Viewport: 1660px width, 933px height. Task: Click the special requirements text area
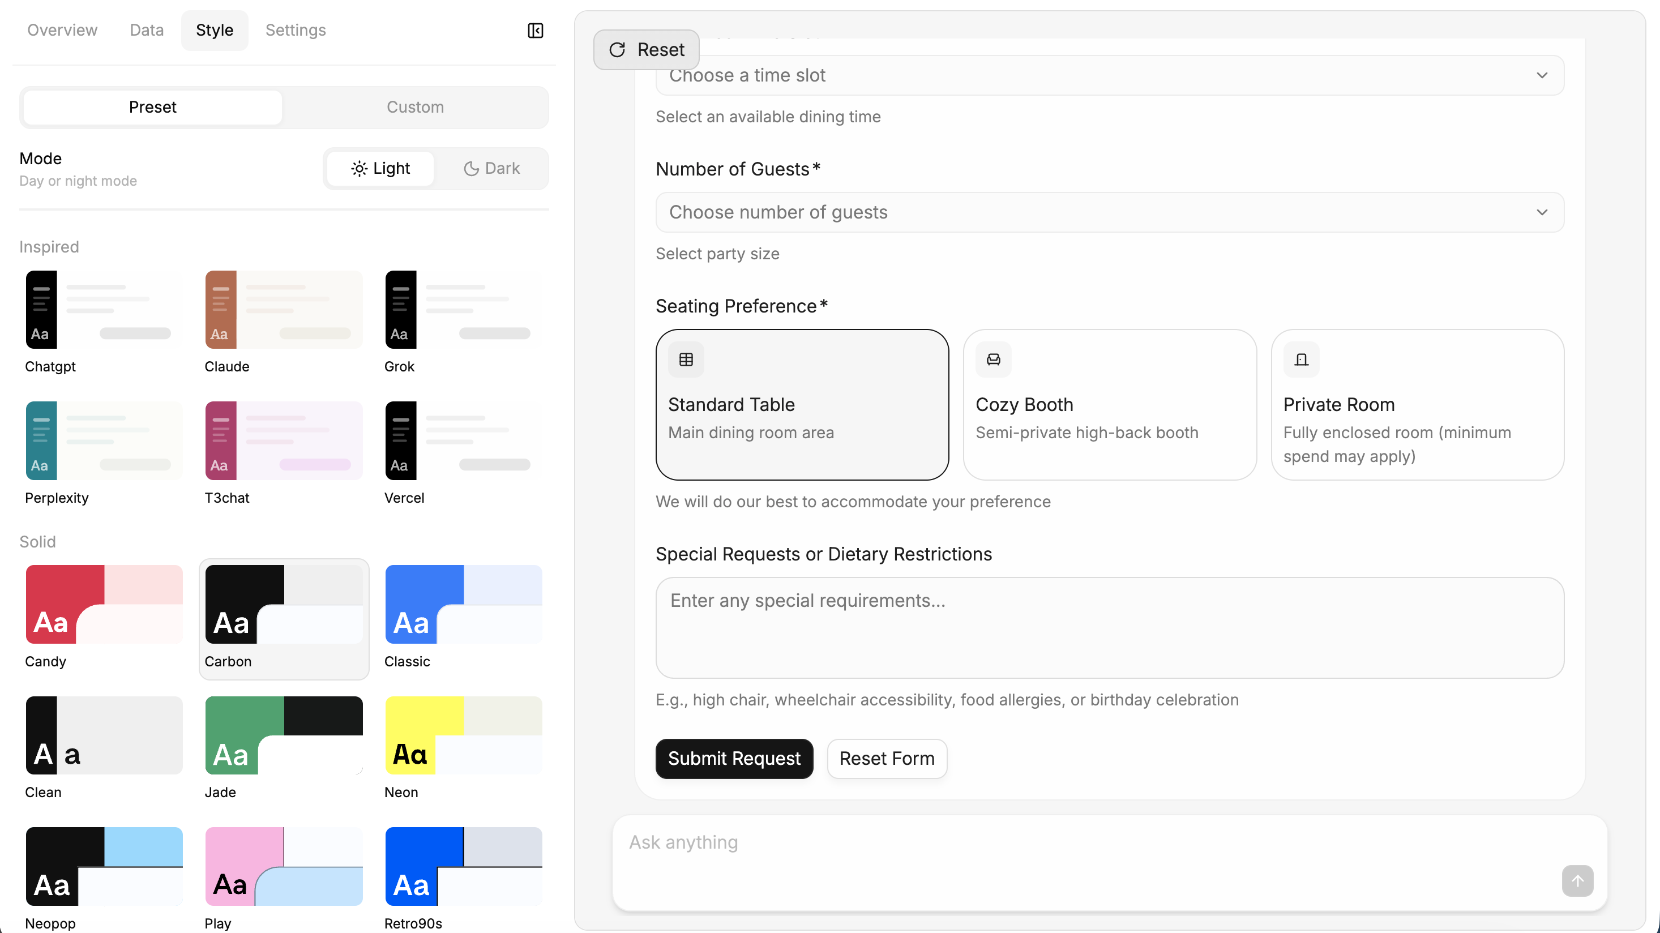(x=1109, y=627)
